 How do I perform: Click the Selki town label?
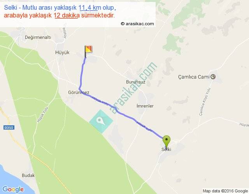click(x=166, y=149)
